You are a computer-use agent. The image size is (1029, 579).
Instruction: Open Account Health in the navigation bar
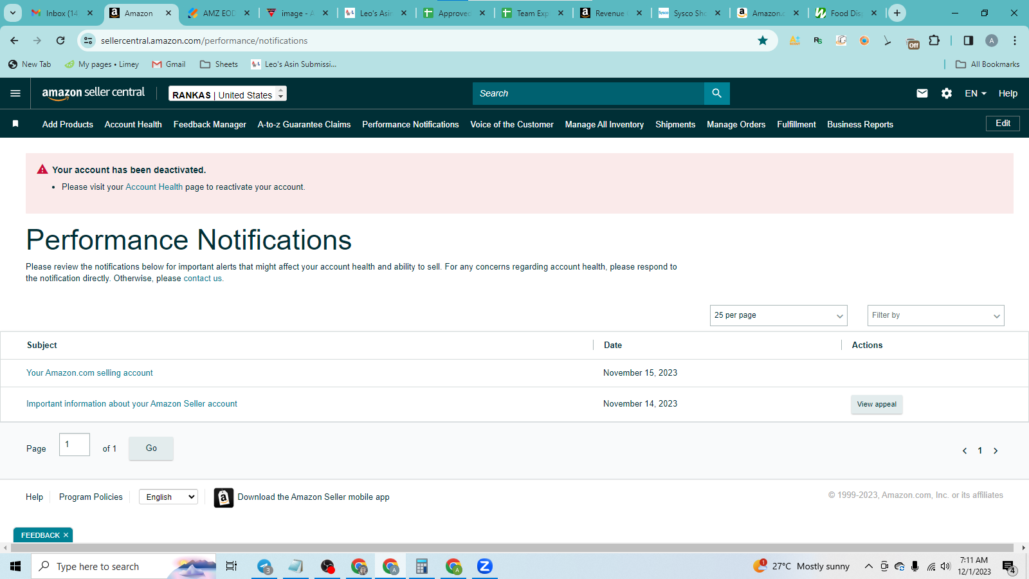[x=133, y=124]
